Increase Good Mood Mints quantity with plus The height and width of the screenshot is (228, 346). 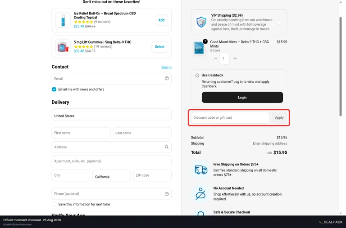click(x=235, y=58)
